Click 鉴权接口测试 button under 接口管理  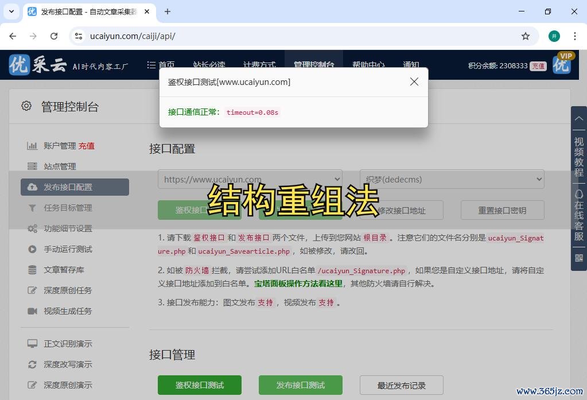200,385
